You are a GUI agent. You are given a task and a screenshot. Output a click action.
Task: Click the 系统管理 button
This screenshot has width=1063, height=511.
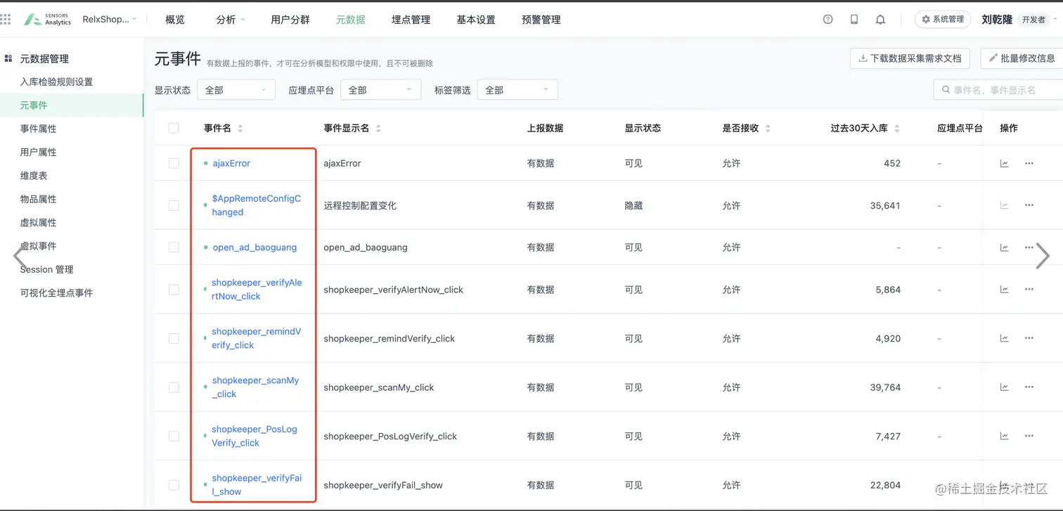pyautogui.click(x=943, y=20)
